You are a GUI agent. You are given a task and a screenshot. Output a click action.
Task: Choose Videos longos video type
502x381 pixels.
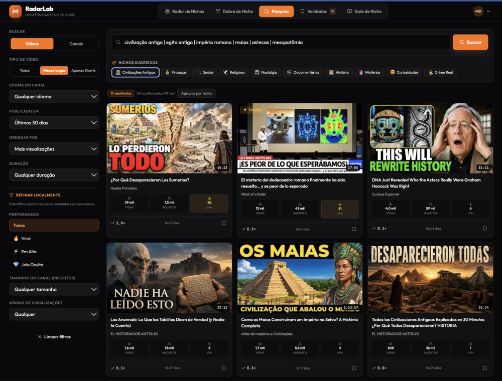click(54, 70)
